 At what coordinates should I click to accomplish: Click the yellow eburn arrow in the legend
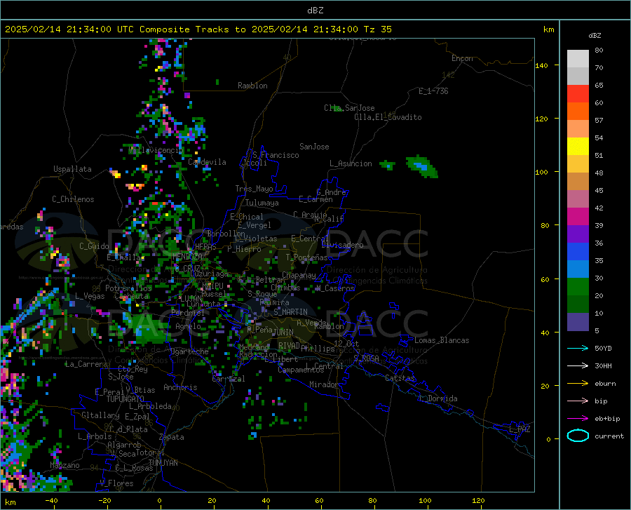point(578,384)
